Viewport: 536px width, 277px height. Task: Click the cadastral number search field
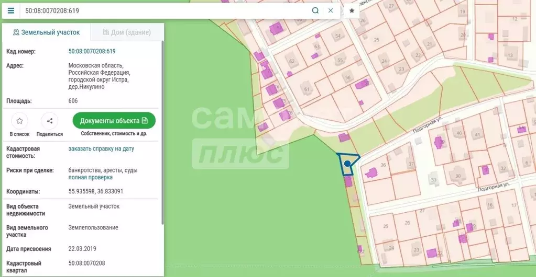166,10
